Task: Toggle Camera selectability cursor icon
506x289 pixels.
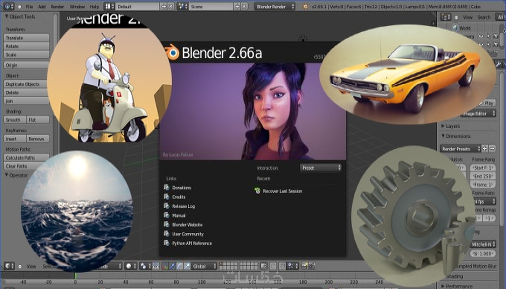Action: pyautogui.click(x=488, y=36)
